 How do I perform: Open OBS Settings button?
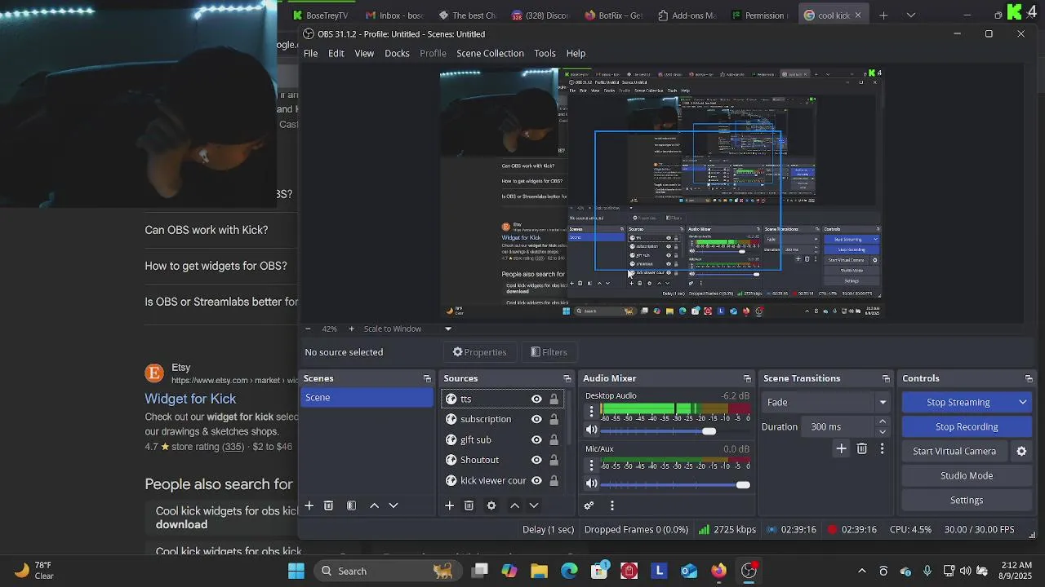(967, 500)
